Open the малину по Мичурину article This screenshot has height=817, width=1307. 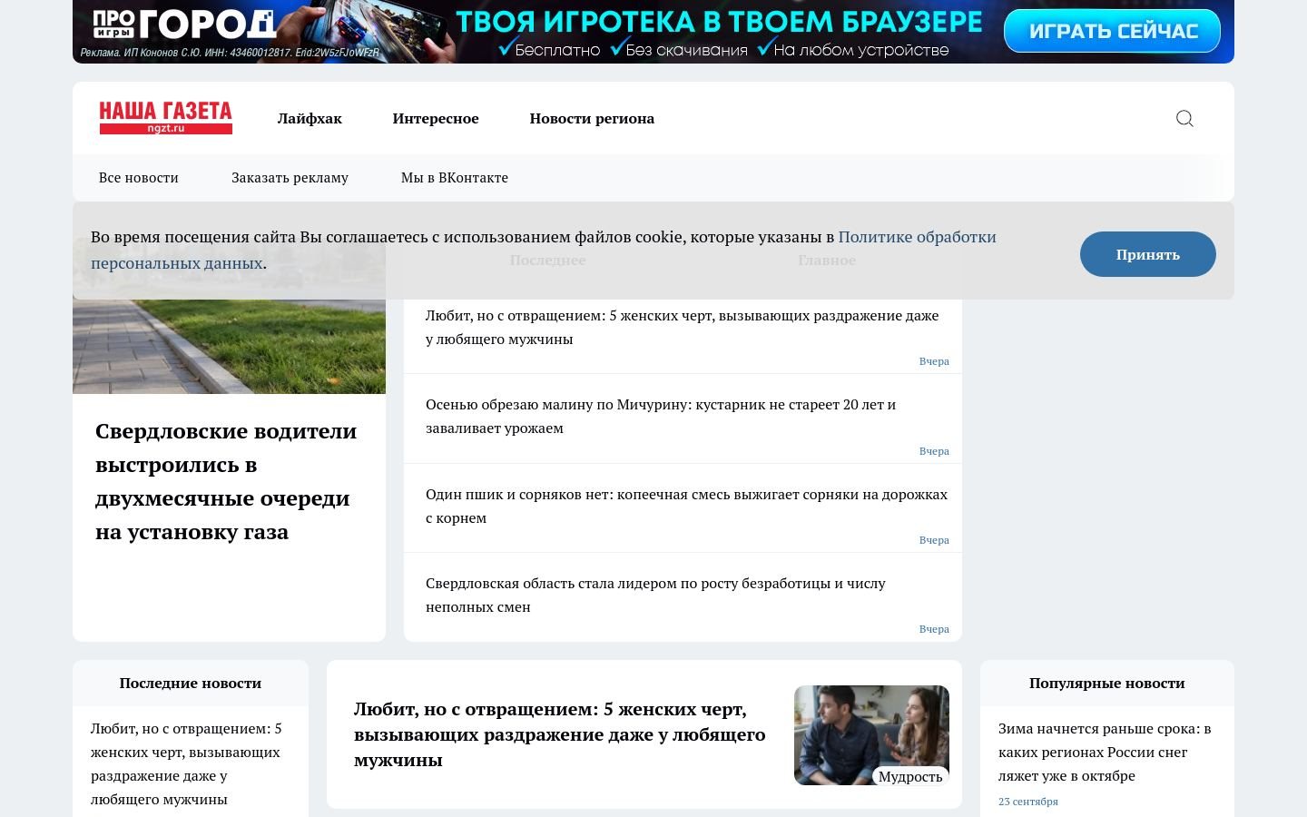pos(661,416)
